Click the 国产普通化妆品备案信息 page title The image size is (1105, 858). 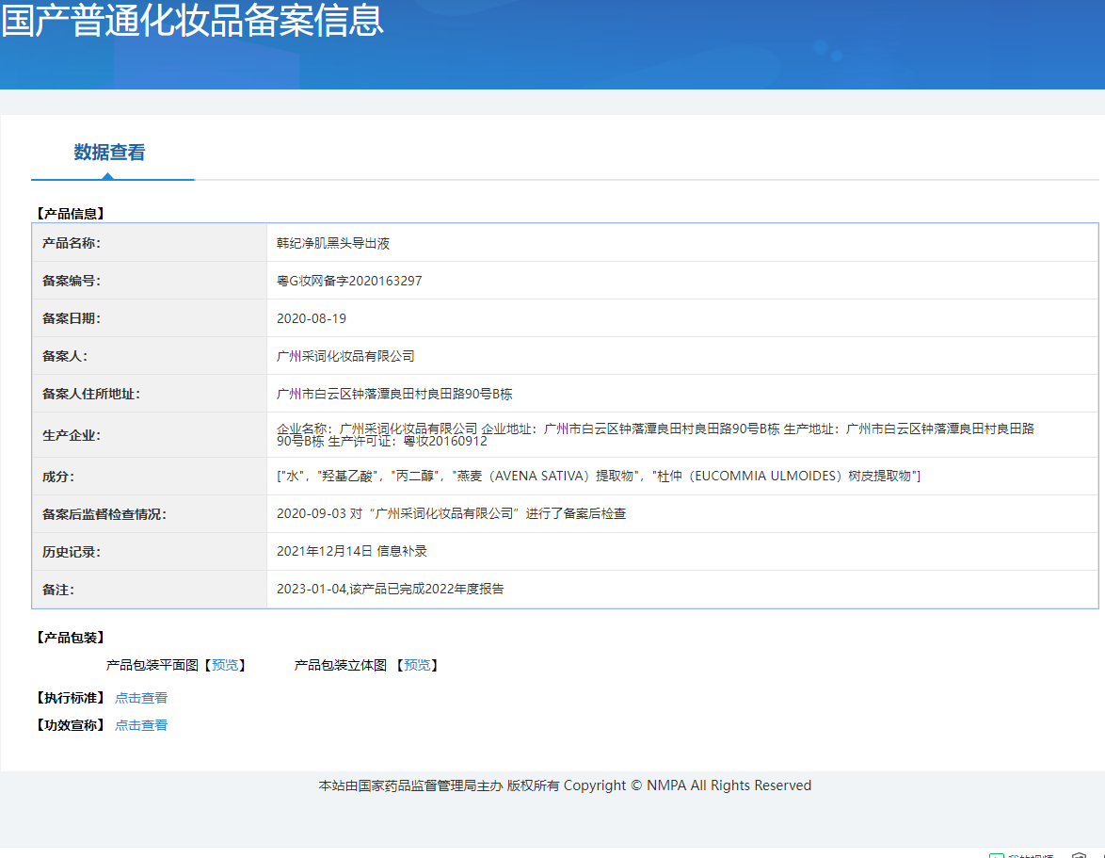point(193,21)
